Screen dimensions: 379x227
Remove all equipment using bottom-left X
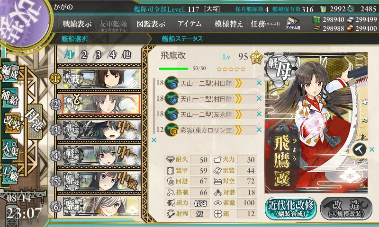pos(153,140)
